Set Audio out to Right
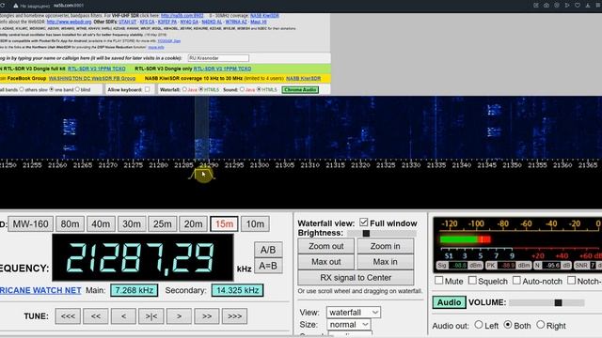The width and height of the screenshot is (602, 338). coord(541,325)
